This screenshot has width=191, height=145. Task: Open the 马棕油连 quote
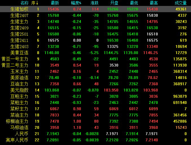point(19,127)
